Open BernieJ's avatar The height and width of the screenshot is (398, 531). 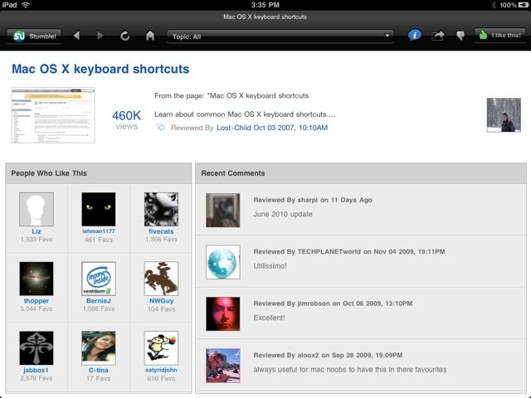pos(99,279)
